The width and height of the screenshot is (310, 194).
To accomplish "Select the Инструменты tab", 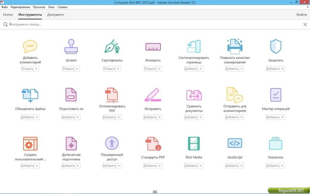I will pos(30,15).
